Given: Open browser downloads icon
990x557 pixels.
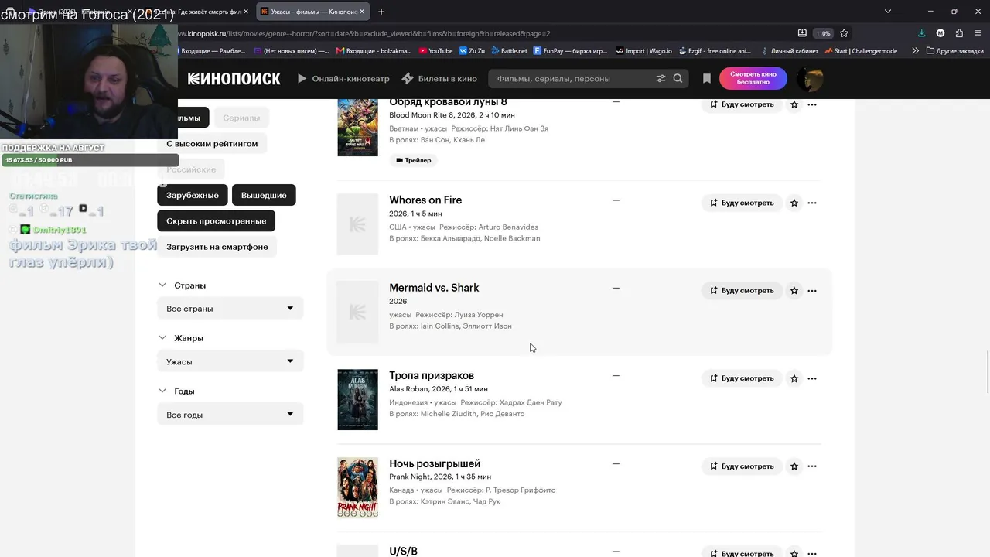Looking at the screenshot, I should pos(921,33).
